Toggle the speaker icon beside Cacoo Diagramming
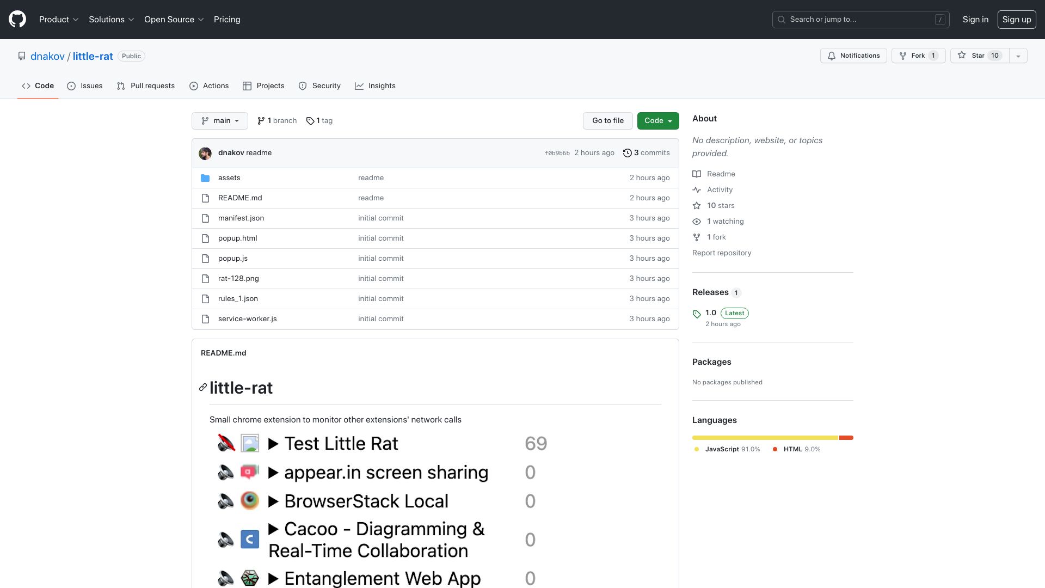Viewport: 1045px width, 588px height. pyautogui.click(x=226, y=540)
